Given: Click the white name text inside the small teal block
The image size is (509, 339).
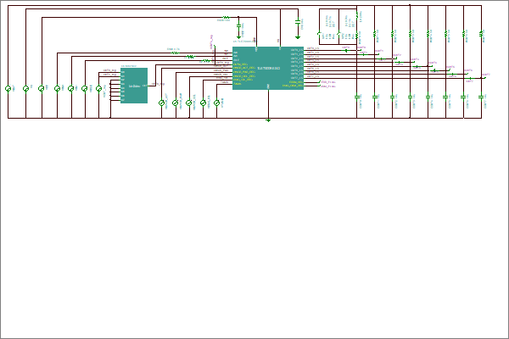Looking at the screenshot, I should [x=134, y=86].
